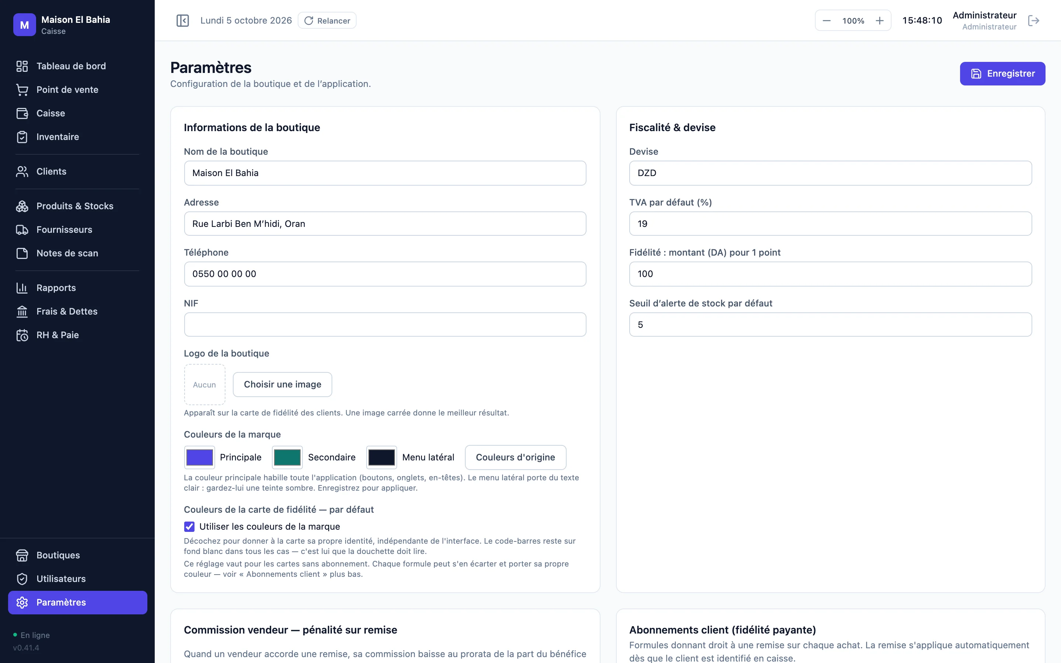Open Point de vente cart icon
This screenshot has width=1061, height=663.
coord(22,90)
